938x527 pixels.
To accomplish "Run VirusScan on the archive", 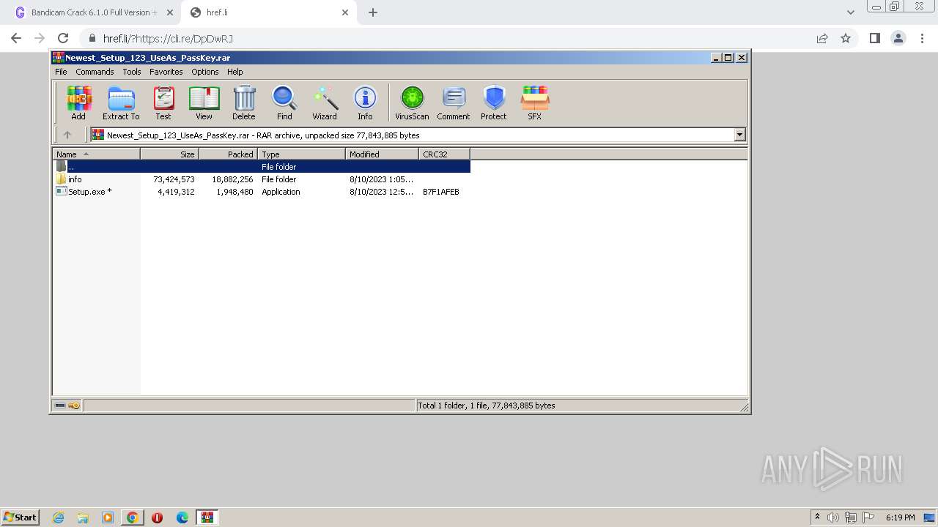I will pyautogui.click(x=412, y=102).
